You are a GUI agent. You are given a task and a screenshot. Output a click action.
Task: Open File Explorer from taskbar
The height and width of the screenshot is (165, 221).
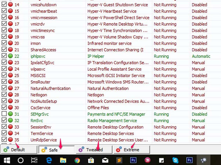tap(63, 160)
